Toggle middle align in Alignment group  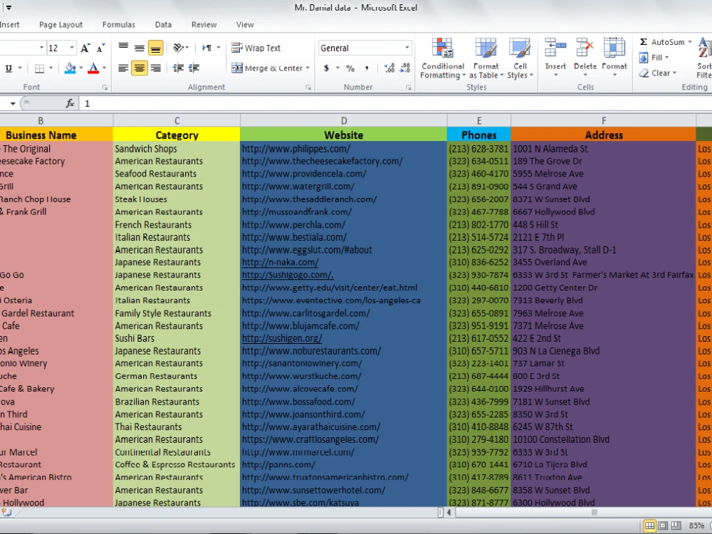(x=140, y=47)
